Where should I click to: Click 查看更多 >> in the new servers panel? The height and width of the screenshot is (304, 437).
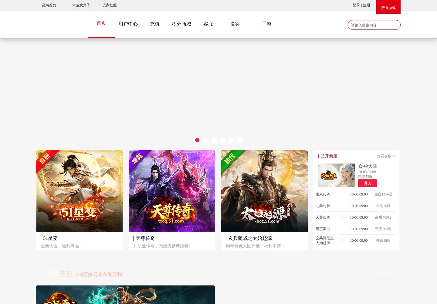[387, 156]
